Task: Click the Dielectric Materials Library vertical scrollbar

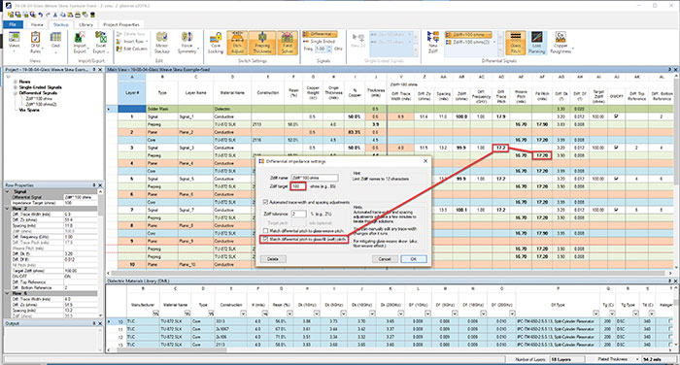Action: (676, 316)
